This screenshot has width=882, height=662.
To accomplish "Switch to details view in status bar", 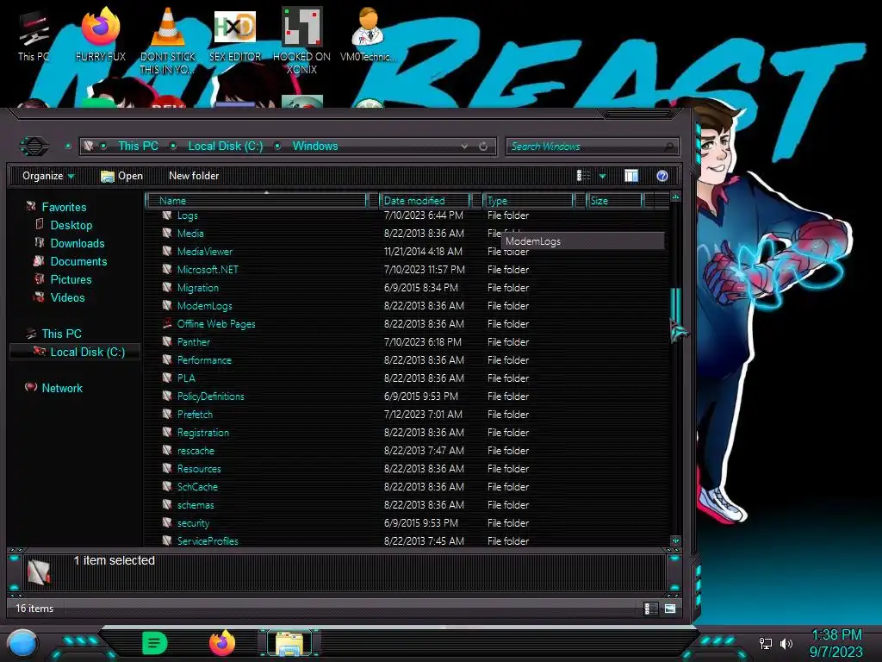I will (x=649, y=609).
